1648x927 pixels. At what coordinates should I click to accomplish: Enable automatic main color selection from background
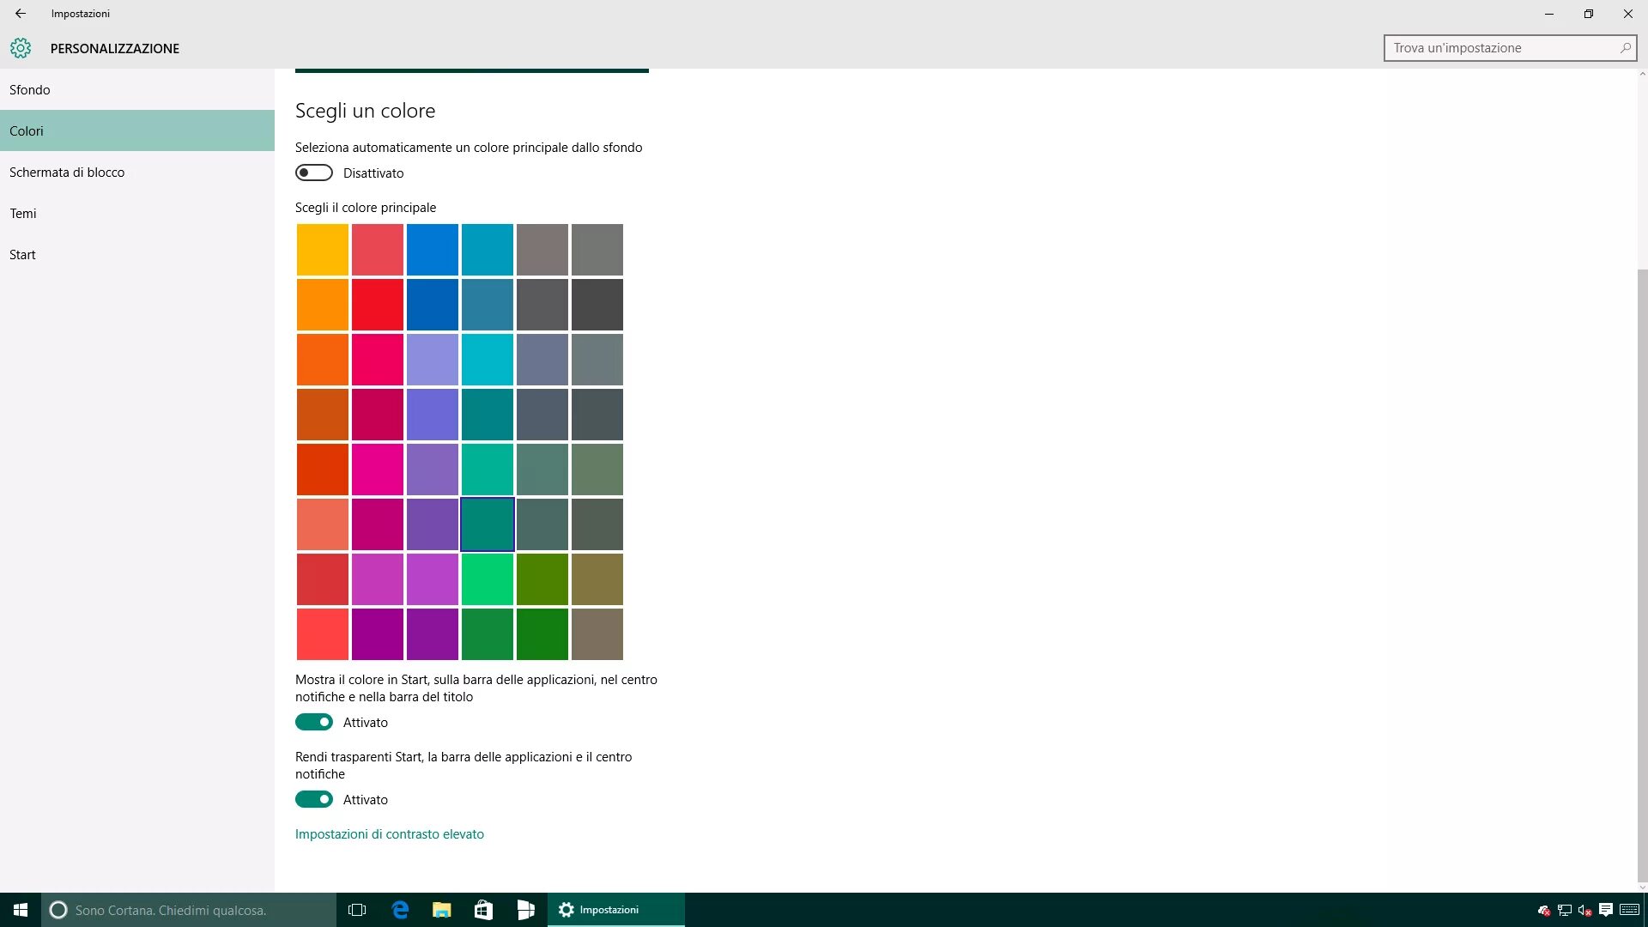314,173
